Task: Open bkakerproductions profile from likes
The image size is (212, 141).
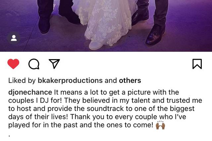Action: click(70, 81)
